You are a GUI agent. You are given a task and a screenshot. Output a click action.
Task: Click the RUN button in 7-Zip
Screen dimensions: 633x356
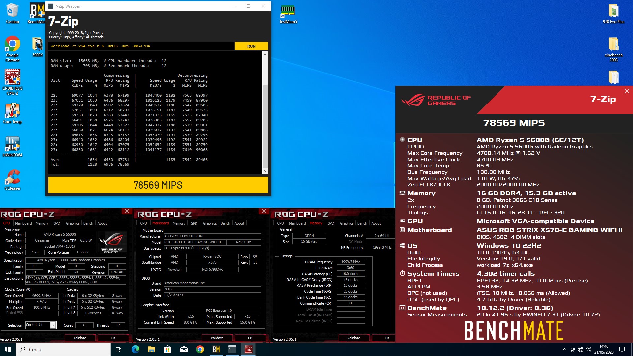coord(251,46)
